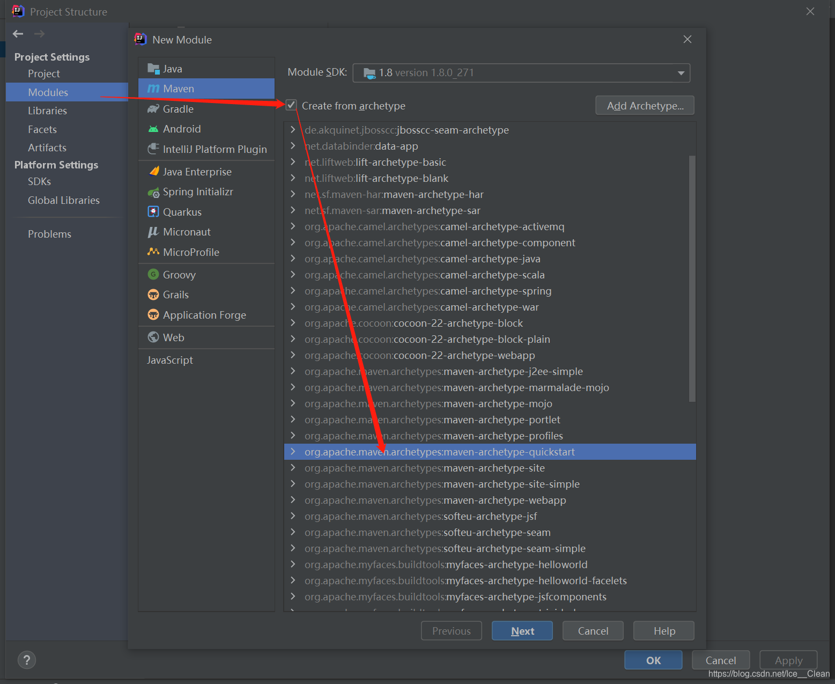
Task: Click OK in Project Structure window
Action: click(653, 660)
